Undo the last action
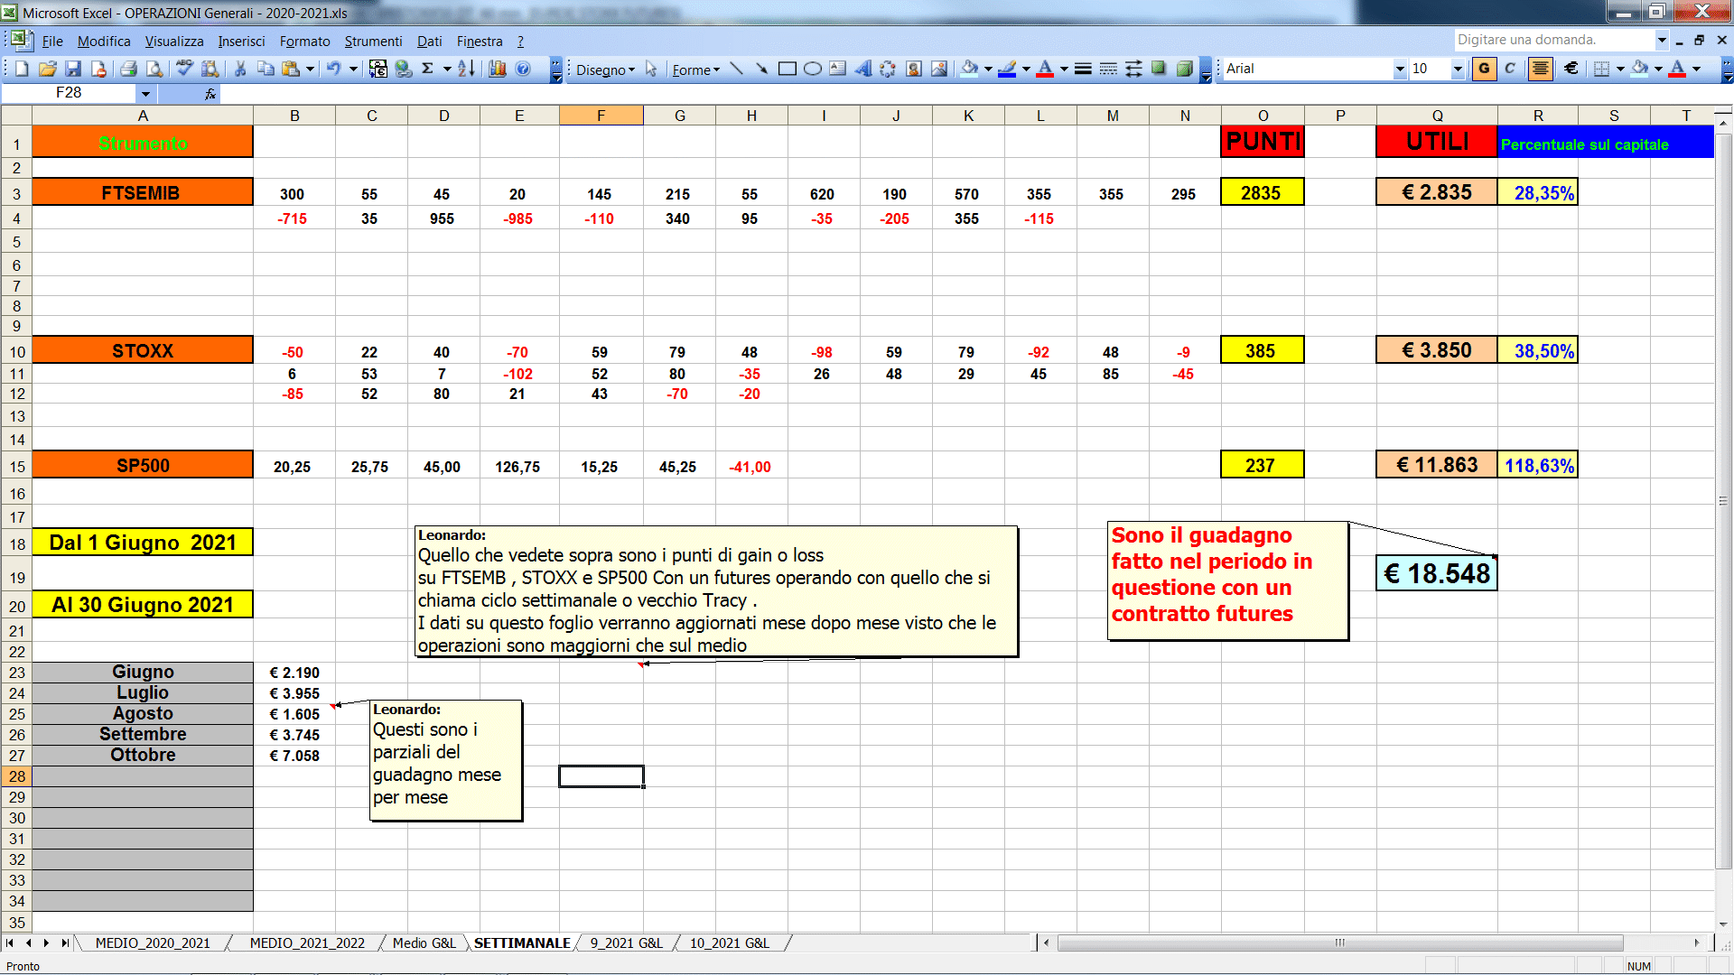The width and height of the screenshot is (1734, 975). 333,69
